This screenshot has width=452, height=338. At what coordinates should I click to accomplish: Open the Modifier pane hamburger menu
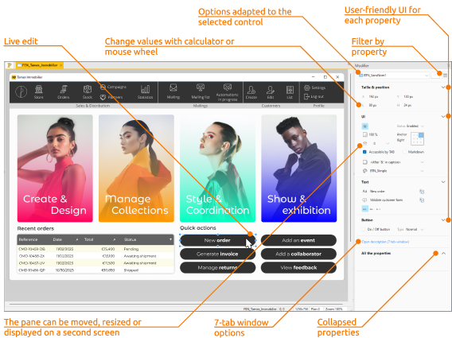pyautogui.click(x=445, y=76)
